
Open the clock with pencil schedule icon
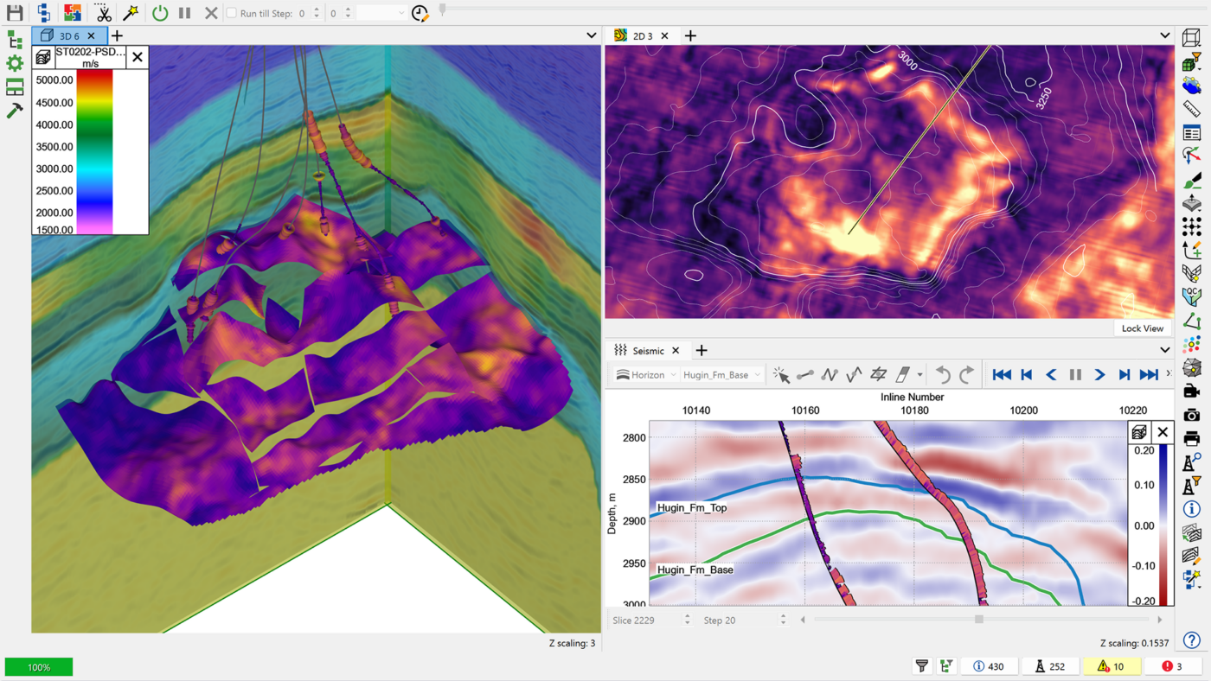point(420,13)
